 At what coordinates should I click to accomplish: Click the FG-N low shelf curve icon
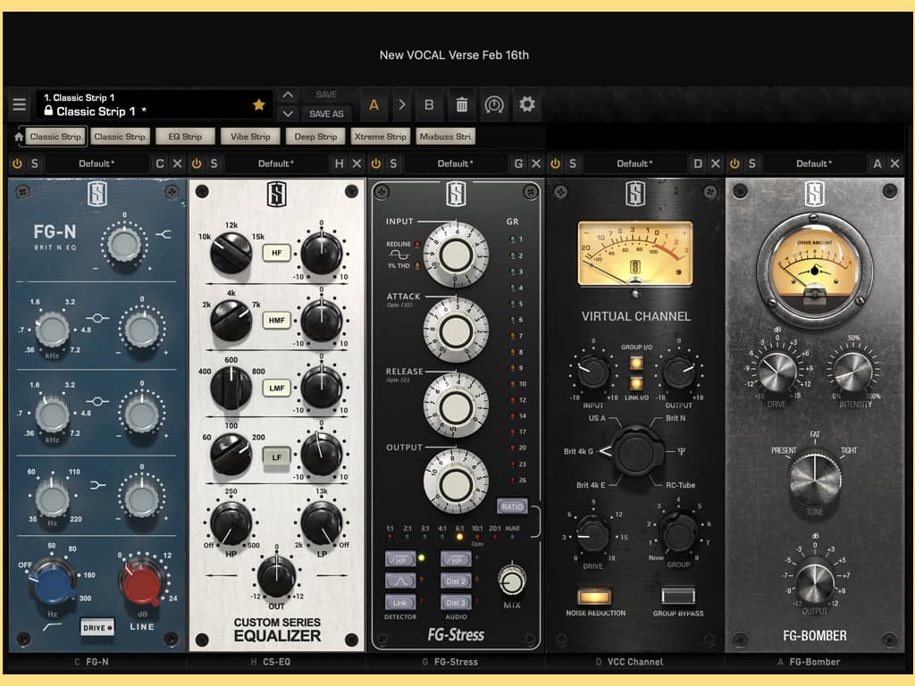click(97, 485)
